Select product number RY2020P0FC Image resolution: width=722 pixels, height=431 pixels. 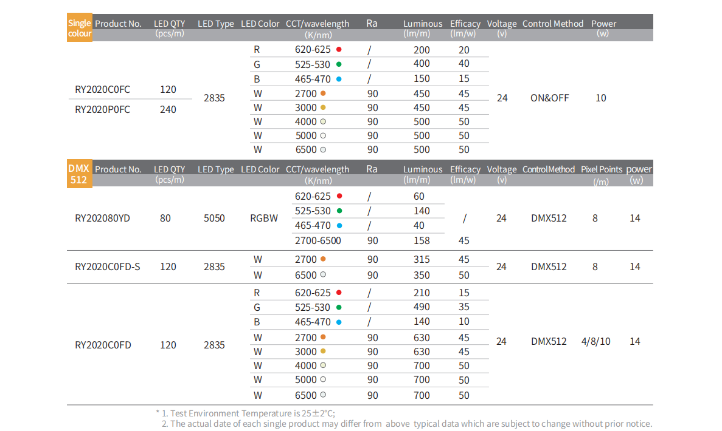tap(102, 109)
